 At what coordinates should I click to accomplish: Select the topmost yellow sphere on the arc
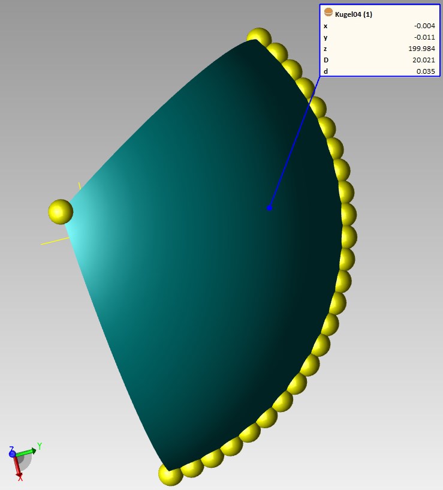[x=259, y=37]
